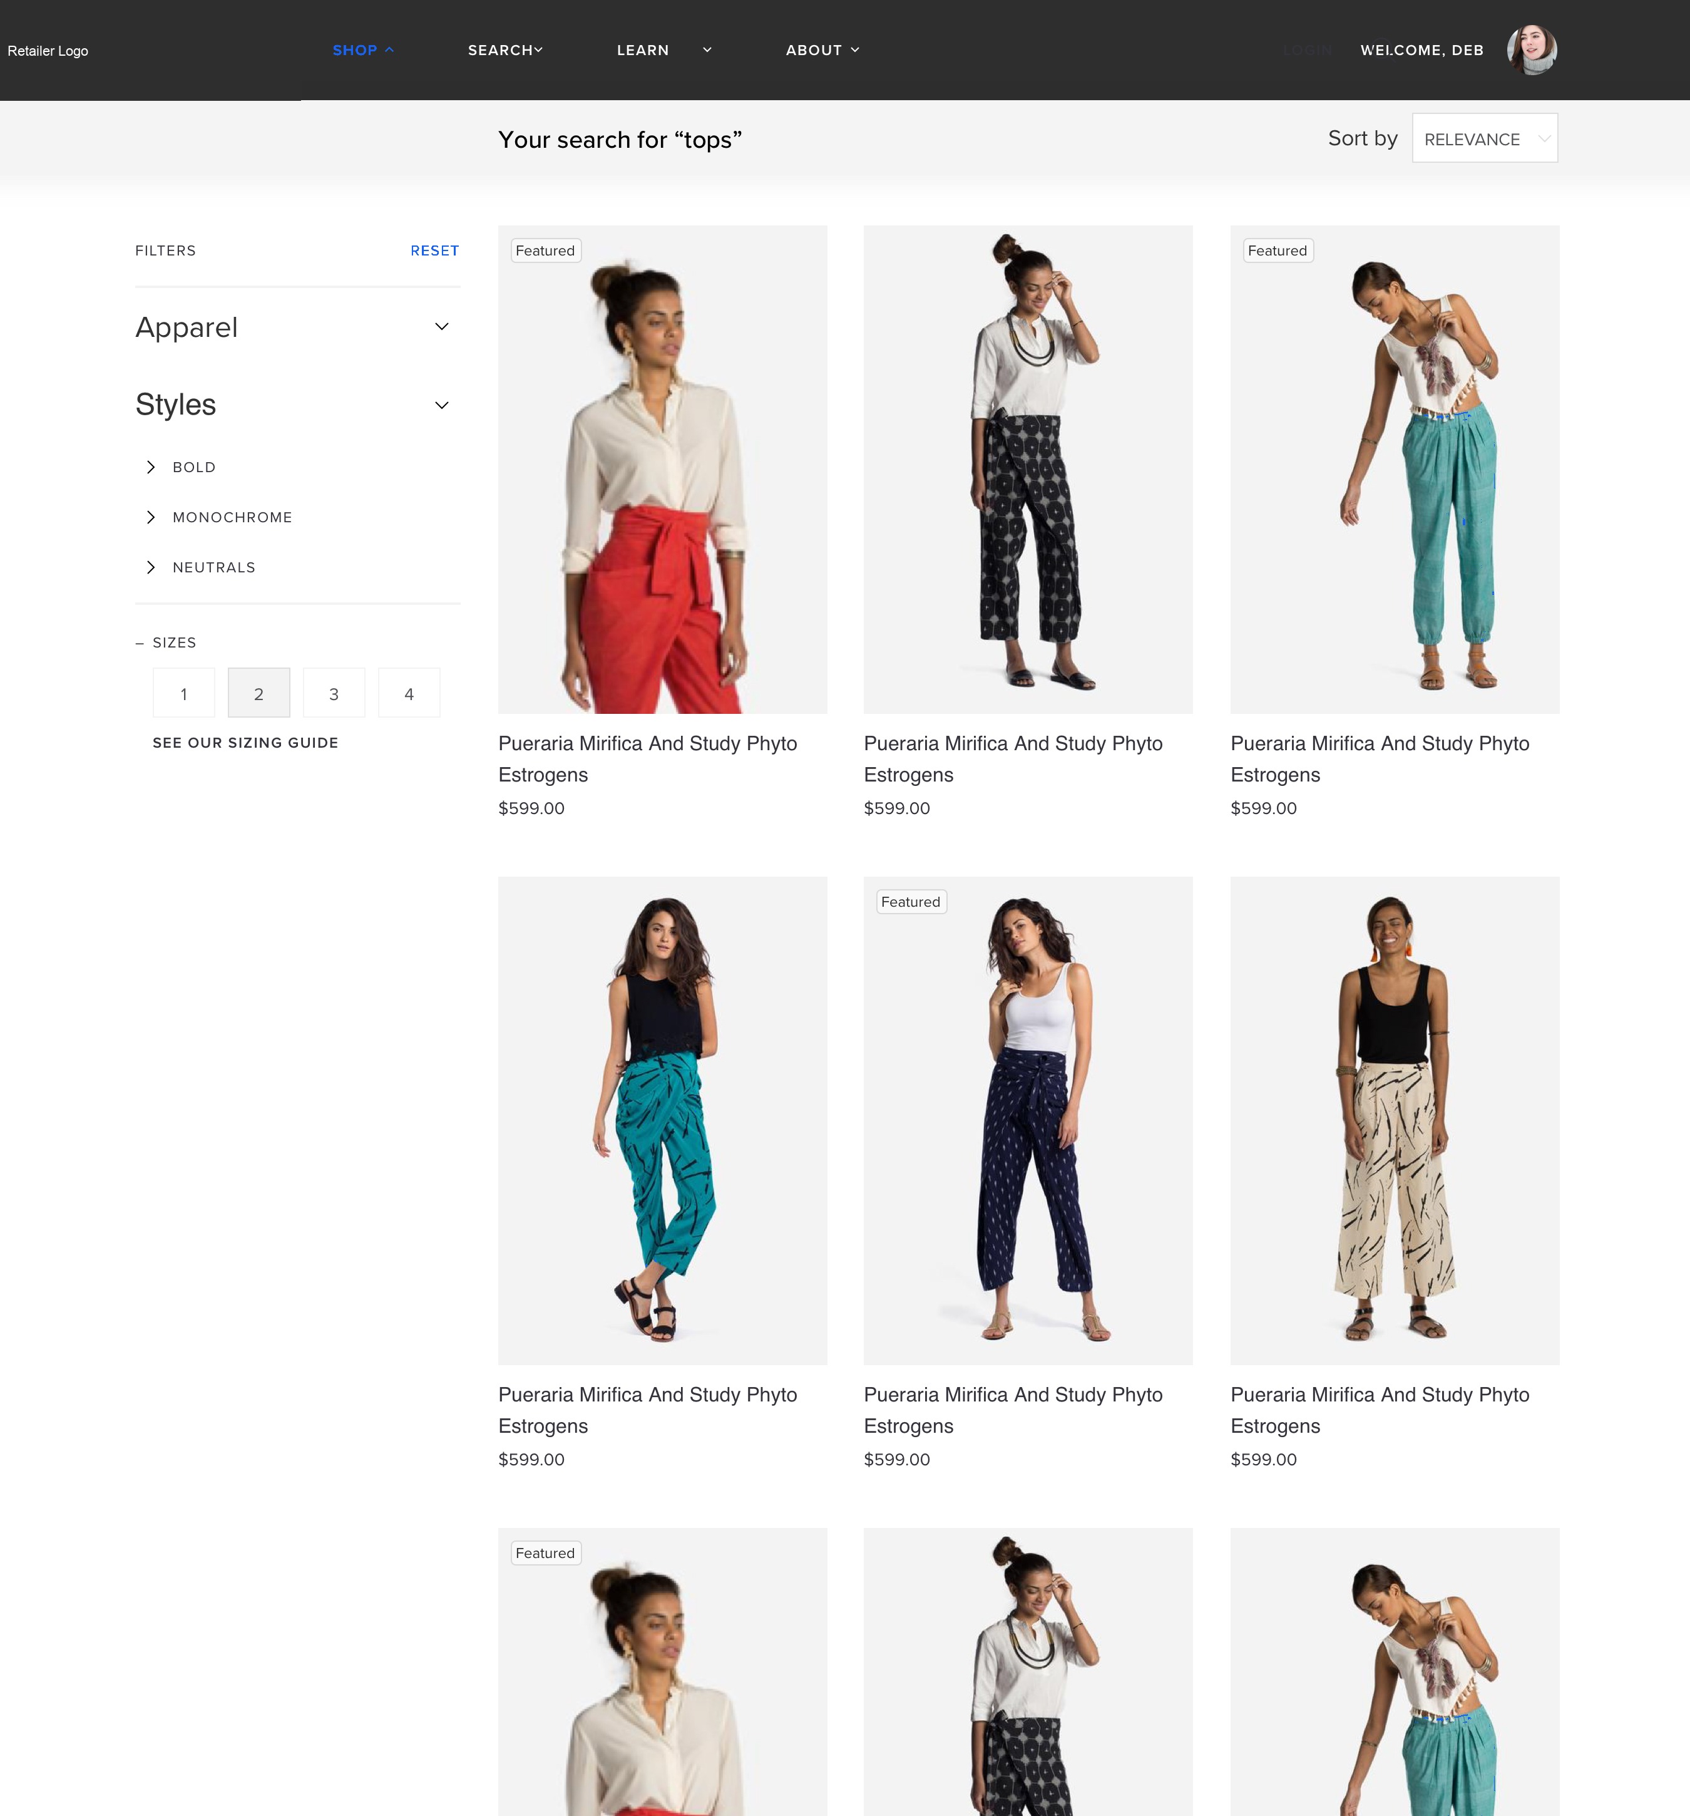
Task: Expand the Bold style chevron
Action: (151, 467)
